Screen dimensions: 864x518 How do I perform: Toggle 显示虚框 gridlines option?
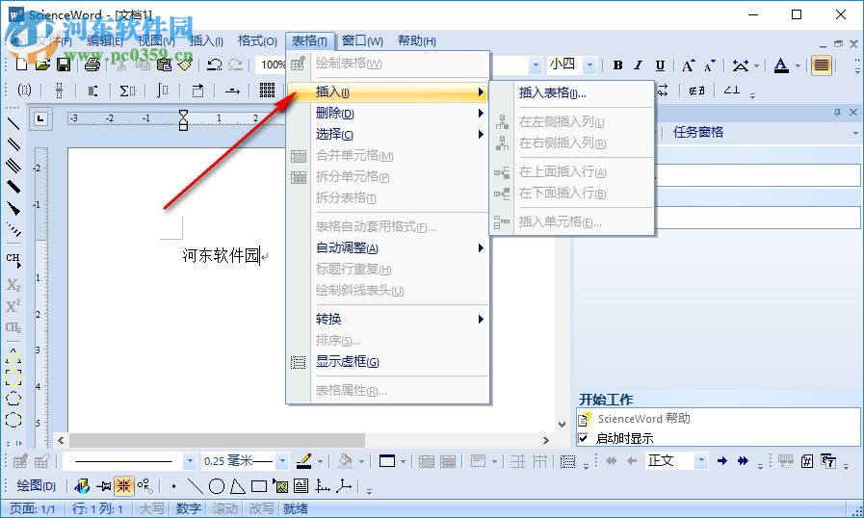[x=388, y=362]
